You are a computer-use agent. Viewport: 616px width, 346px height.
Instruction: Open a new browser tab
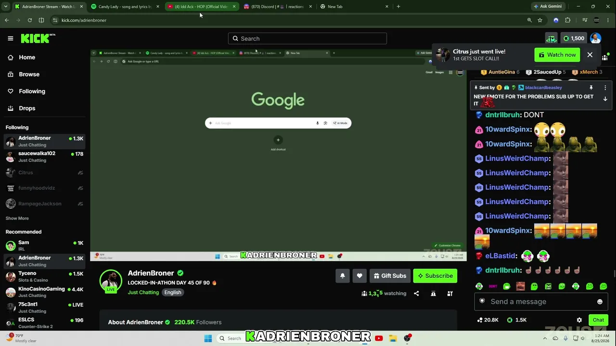[398, 7]
